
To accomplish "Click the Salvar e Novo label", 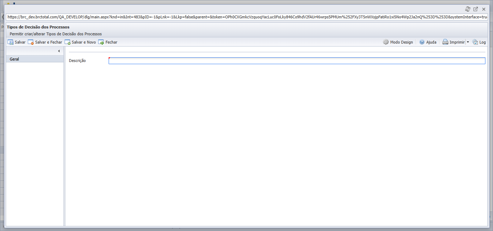I will 84,42.
